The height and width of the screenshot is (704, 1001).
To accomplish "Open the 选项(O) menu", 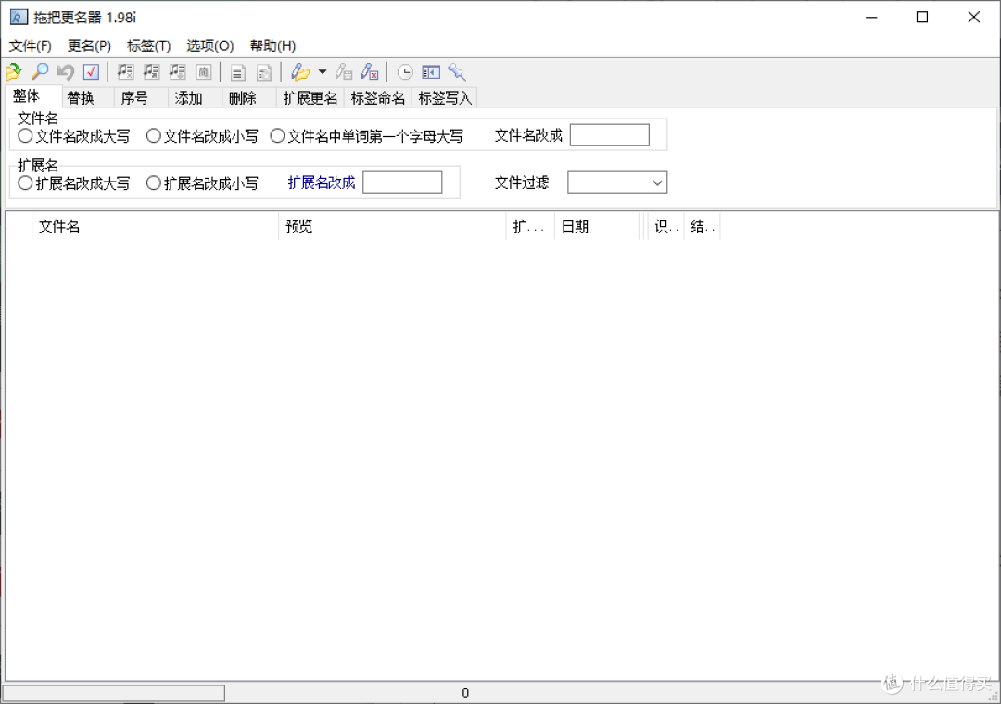I will point(210,45).
